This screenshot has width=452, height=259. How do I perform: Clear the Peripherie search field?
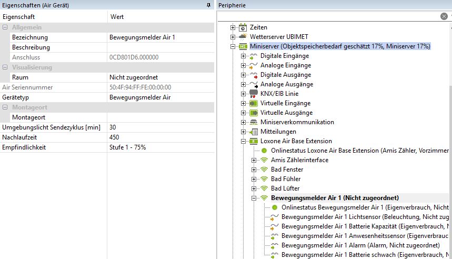444,16
